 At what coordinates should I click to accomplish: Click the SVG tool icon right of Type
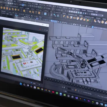39,13
